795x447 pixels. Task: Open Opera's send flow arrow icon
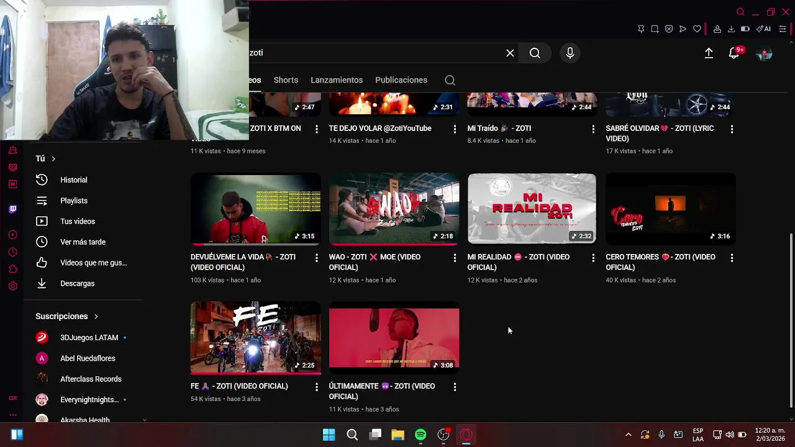coord(683,29)
